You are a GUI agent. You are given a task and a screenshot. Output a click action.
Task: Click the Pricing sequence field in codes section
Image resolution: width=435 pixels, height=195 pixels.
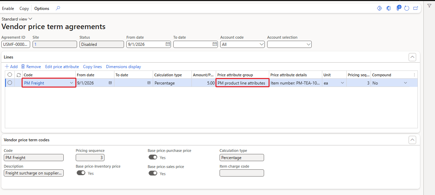pos(90,158)
